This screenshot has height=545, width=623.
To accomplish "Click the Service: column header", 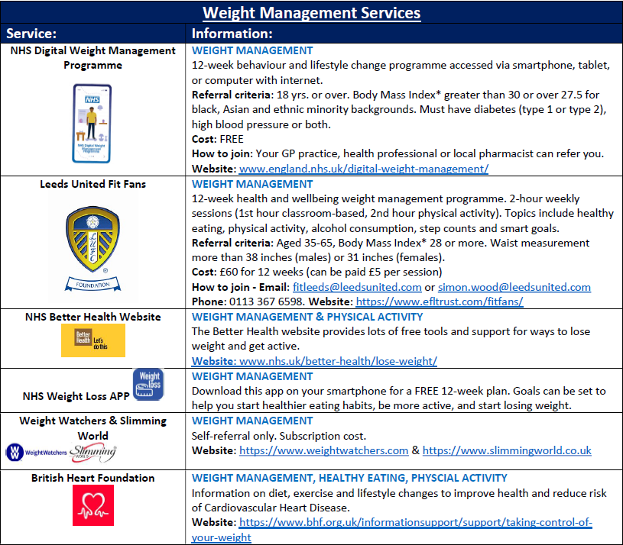I will pos(31,34).
